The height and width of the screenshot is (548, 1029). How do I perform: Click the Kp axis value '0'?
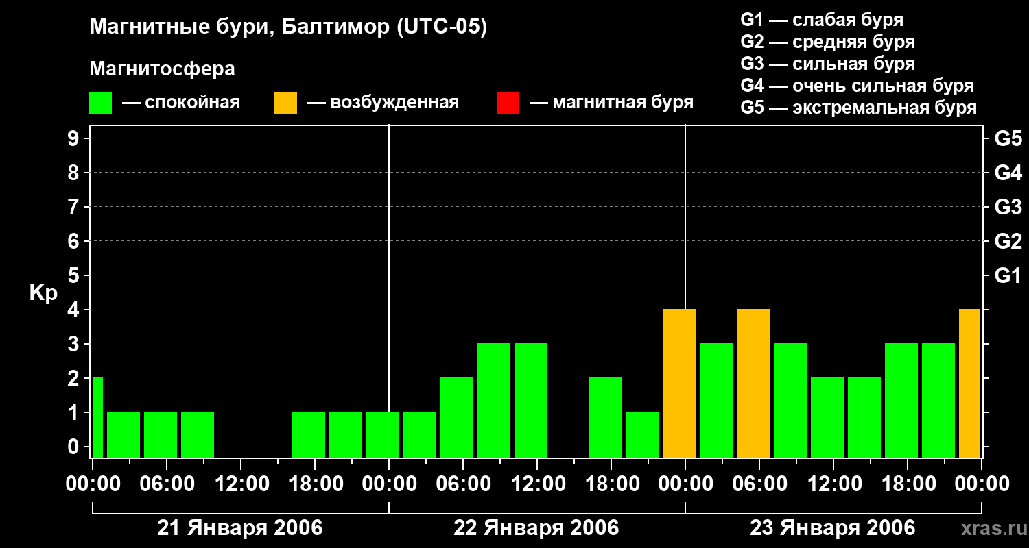pos(75,447)
